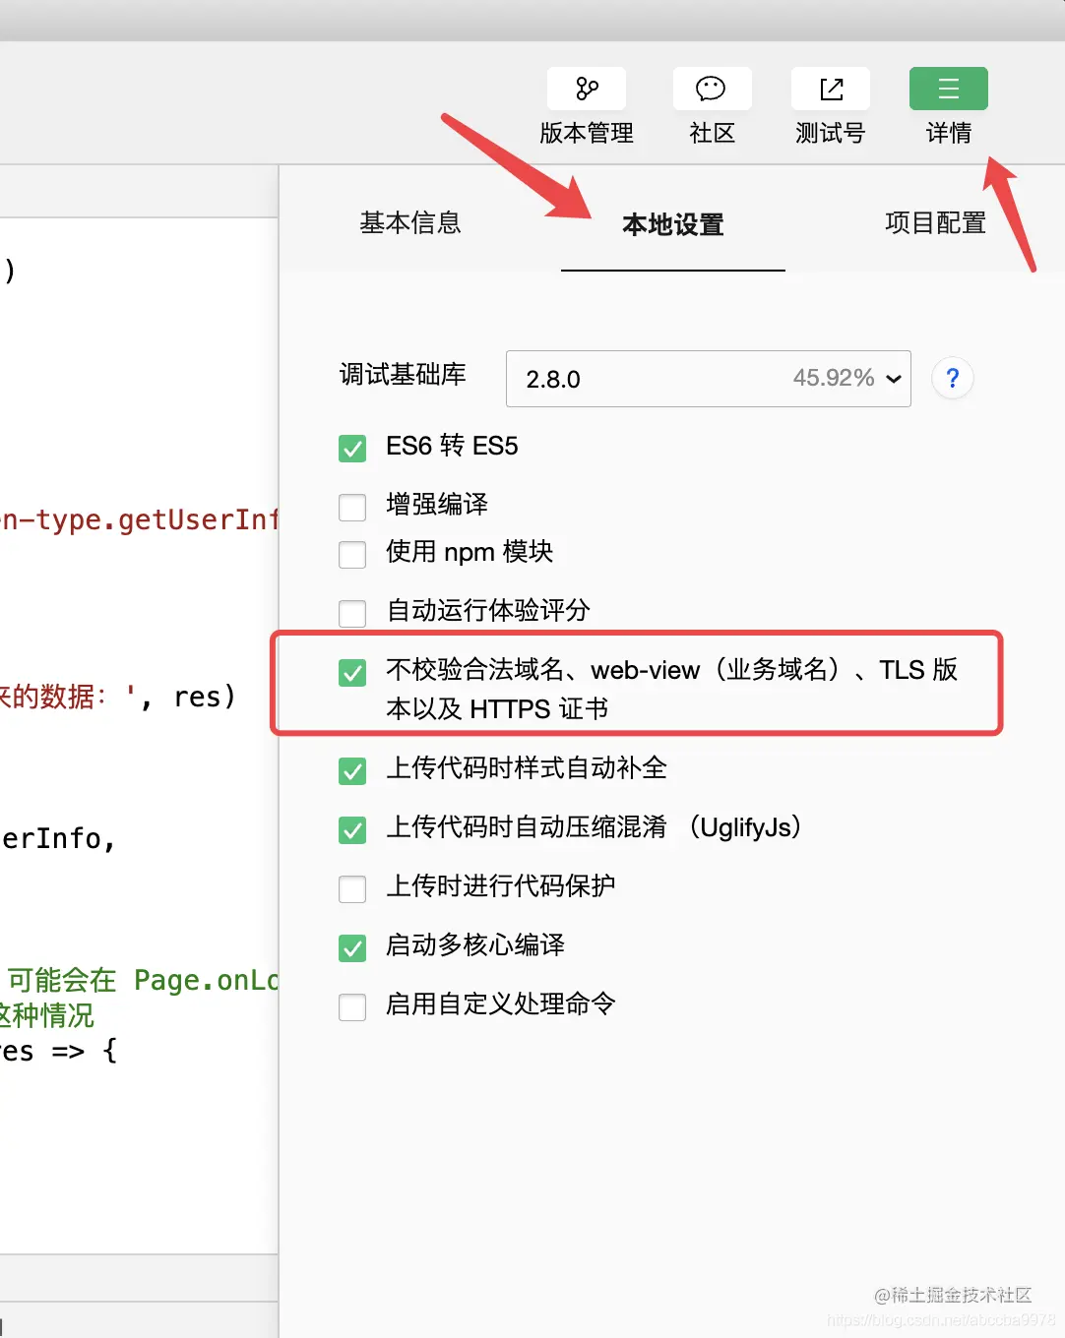Click the 版本管理 label text
The image size is (1065, 1338).
tap(587, 133)
